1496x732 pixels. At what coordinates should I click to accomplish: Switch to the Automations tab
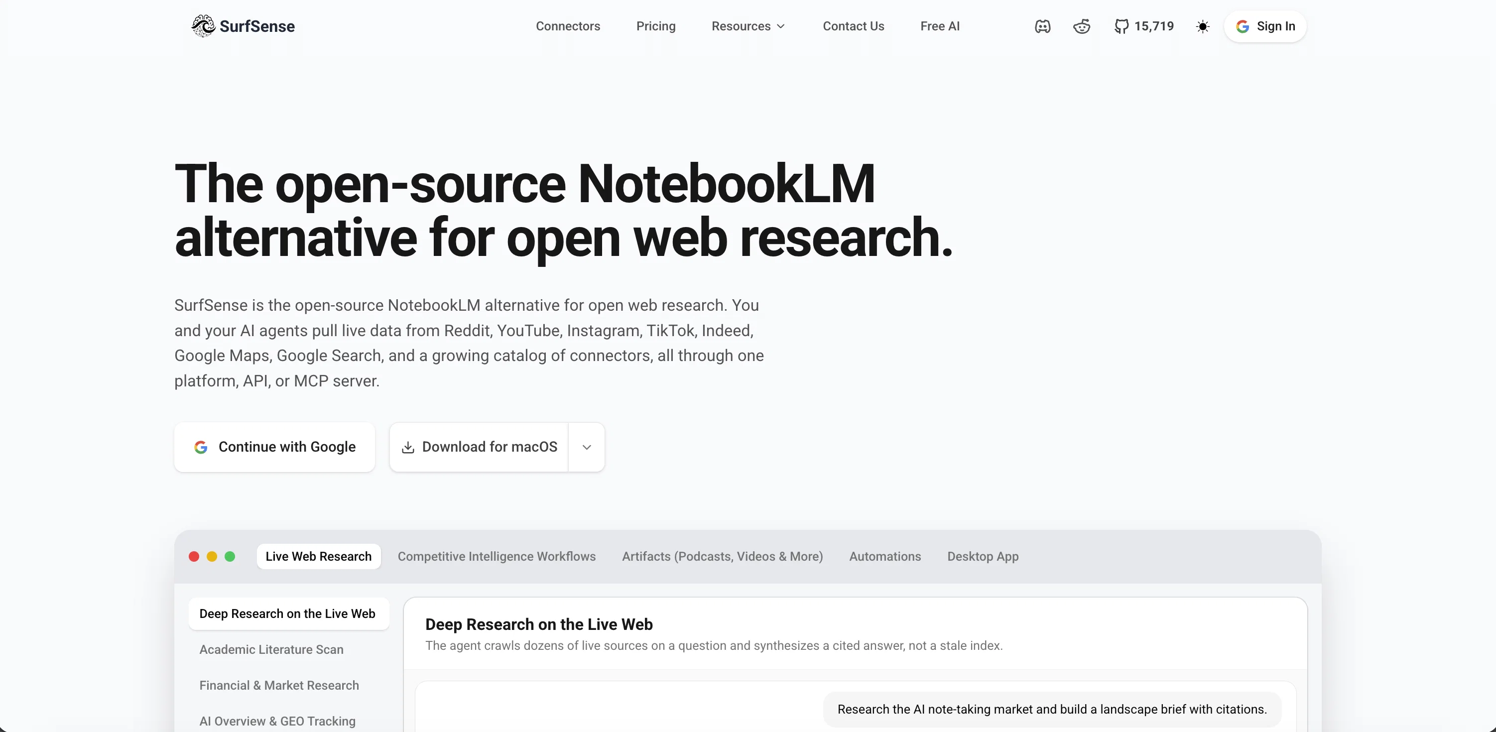pos(885,556)
